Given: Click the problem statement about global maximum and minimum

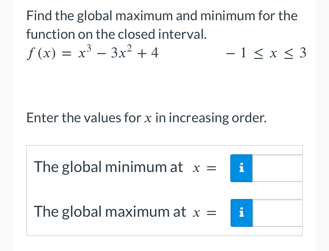Looking at the screenshot, I should (x=162, y=25).
